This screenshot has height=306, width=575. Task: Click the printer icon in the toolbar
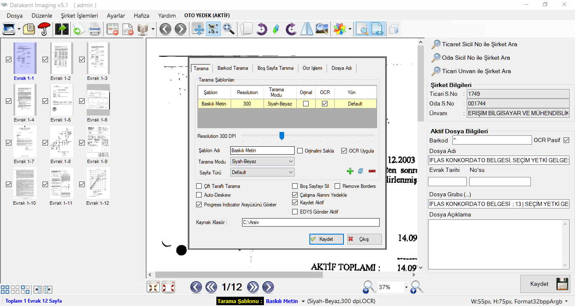[94, 29]
